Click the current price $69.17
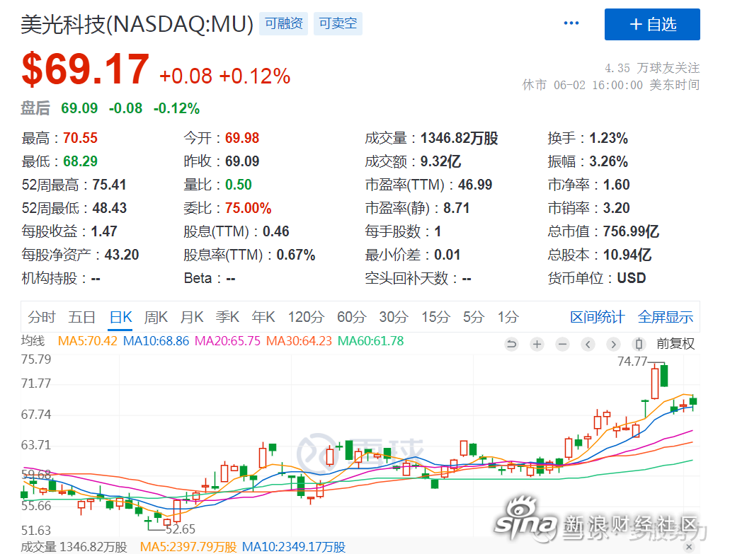Viewport: 730px width, 554px height. coord(86,69)
